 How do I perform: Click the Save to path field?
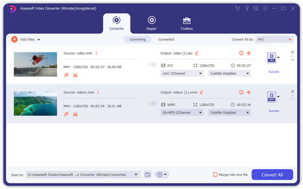pyautogui.click(x=79, y=175)
